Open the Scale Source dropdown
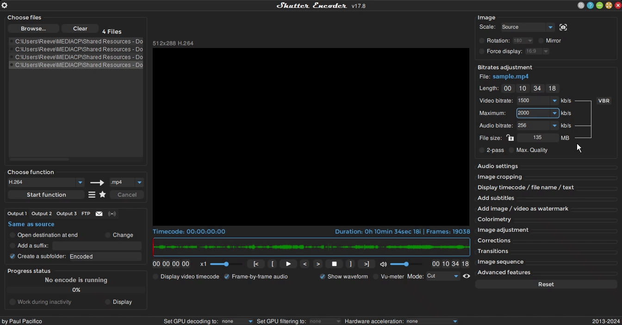Image resolution: width=622 pixels, height=325 pixels. pos(550,27)
